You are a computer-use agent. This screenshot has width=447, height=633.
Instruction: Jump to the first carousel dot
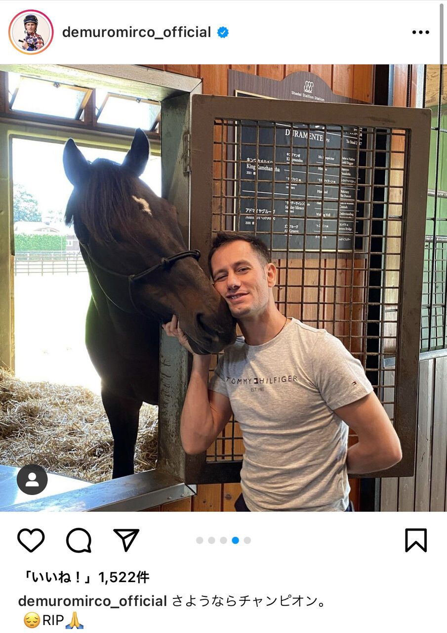pyautogui.click(x=200, y=540)
